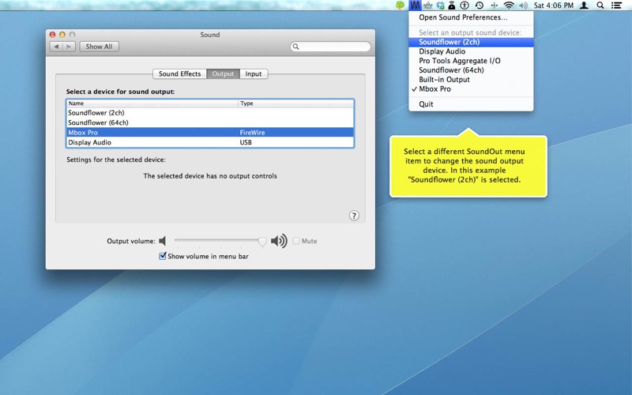Click the USB type cell

pyautogui.click(x=246, y=142)
